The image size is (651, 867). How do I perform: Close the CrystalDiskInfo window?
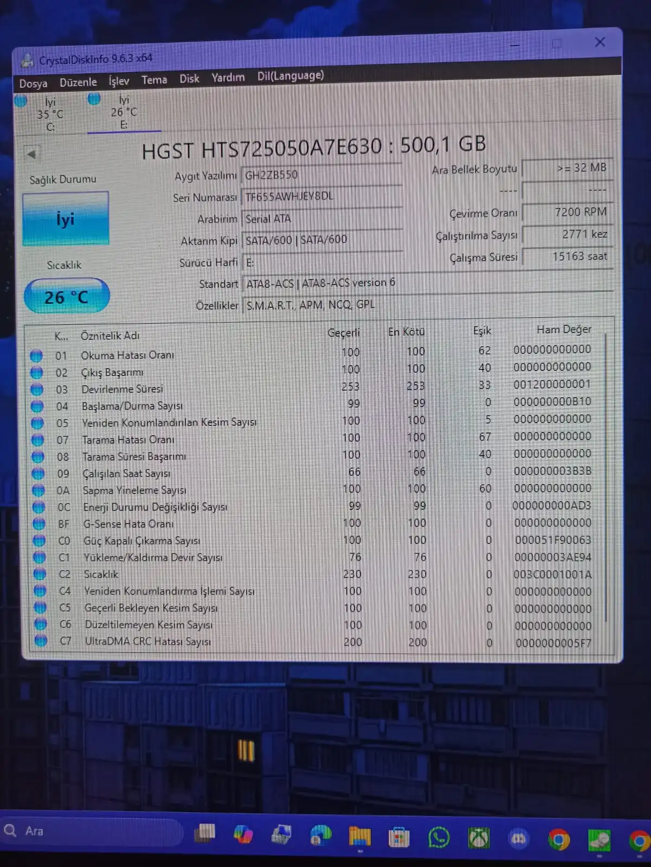[x=600, y=42]
